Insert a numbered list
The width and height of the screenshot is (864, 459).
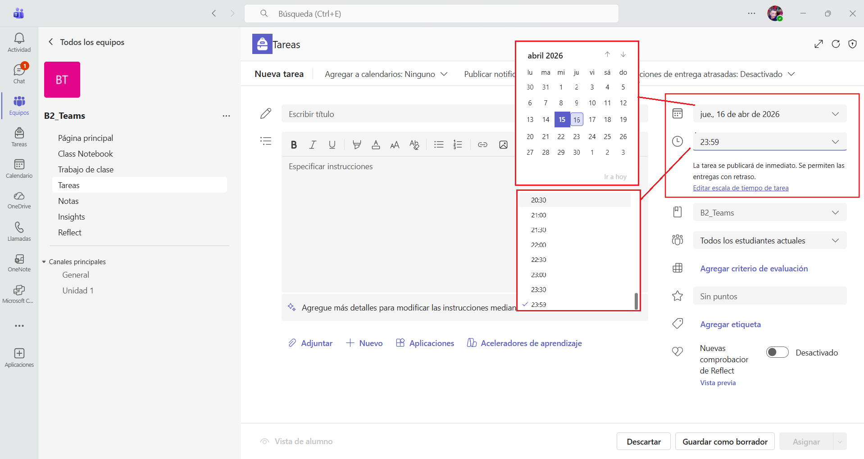tap(458, 144)
